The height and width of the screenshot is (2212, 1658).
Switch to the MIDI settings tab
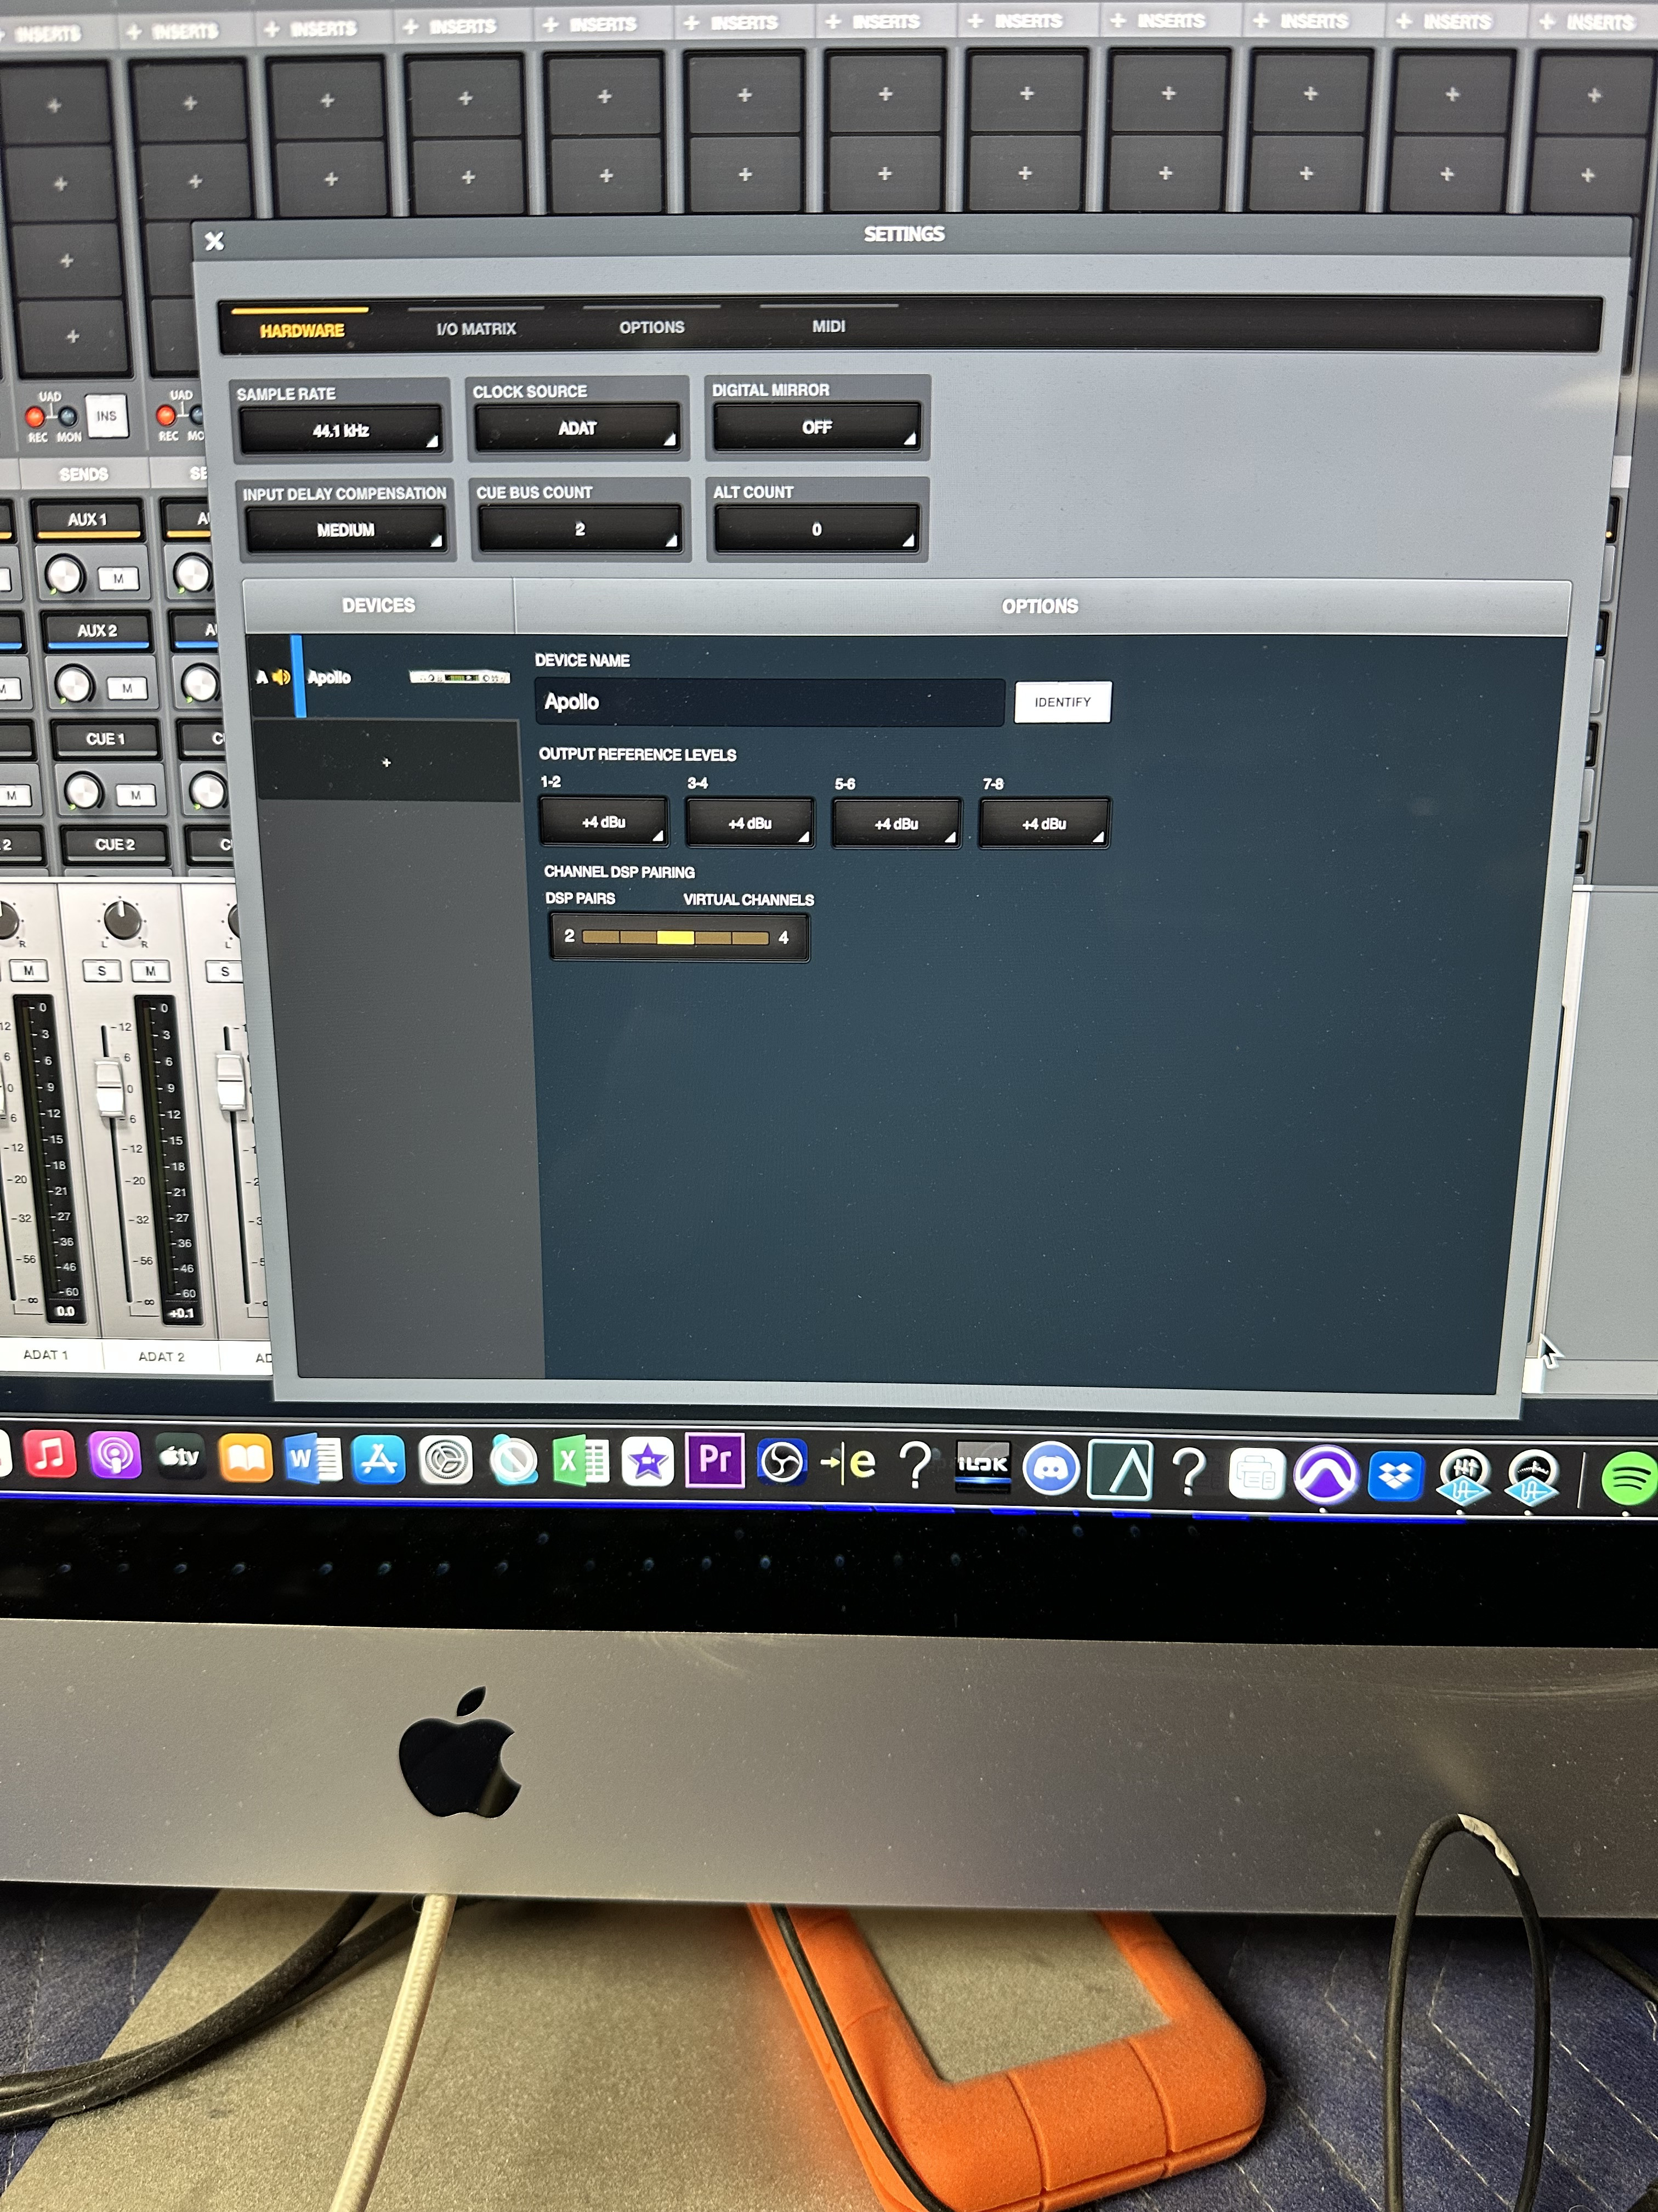(828, 326)
